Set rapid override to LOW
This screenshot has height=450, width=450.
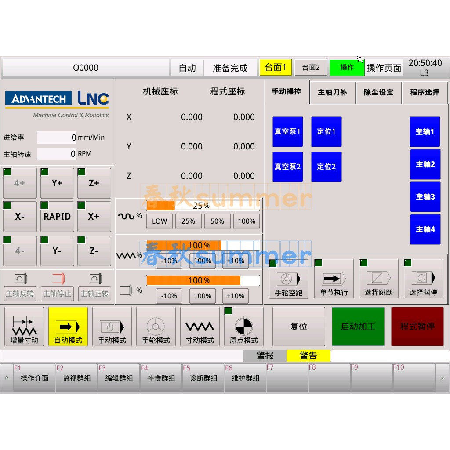point(160,221)
